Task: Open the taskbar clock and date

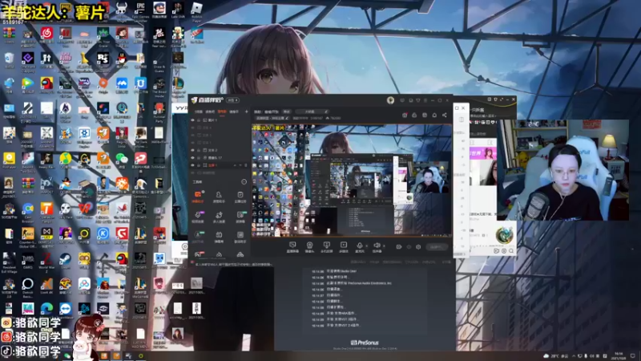Action: (619, 355)
